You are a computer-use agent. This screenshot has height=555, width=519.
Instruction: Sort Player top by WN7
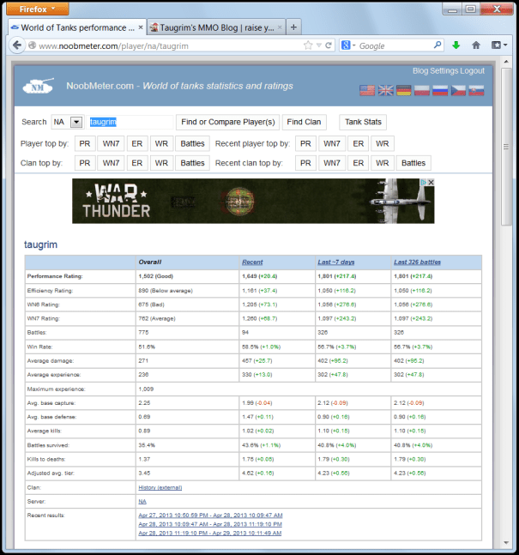(111, 144)
